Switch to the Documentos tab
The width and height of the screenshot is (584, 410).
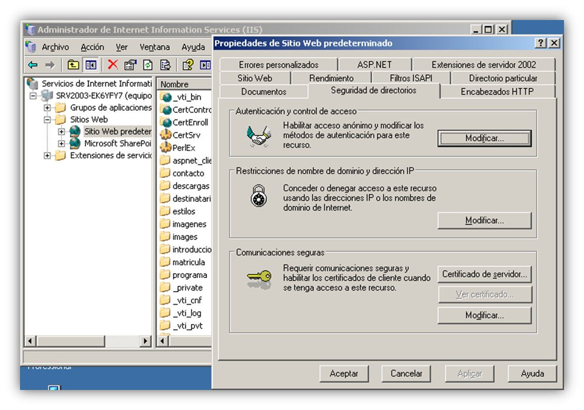(x=263, y=91)
